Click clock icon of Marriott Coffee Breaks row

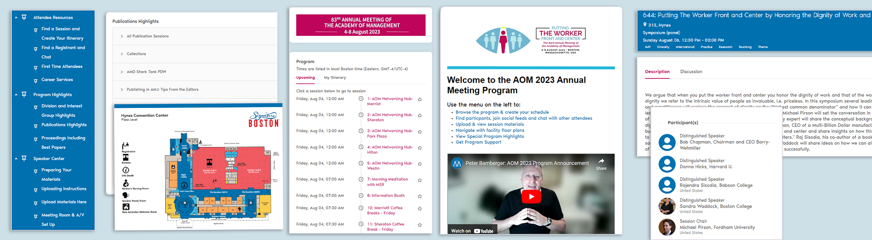pos(361,208)
